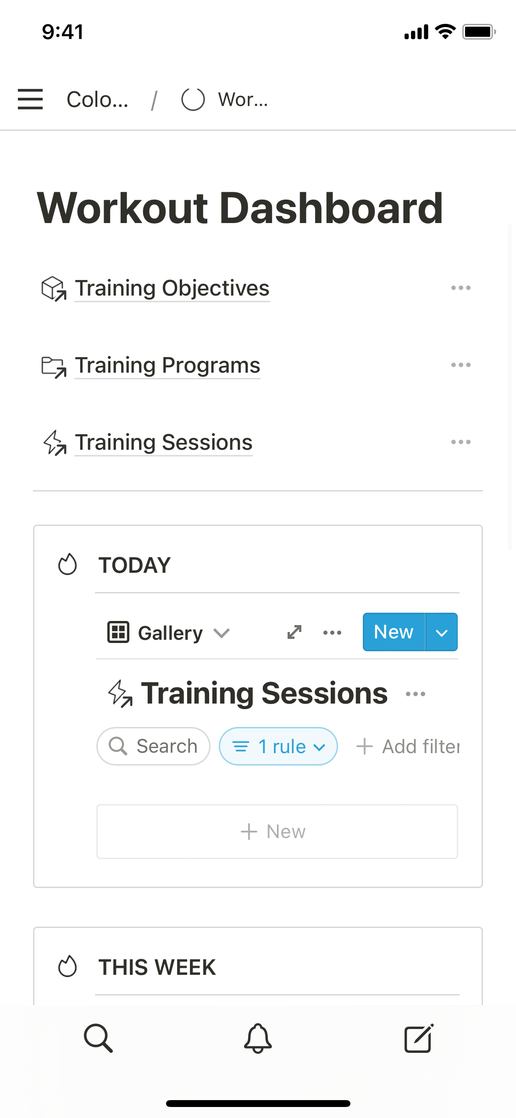The height and width of the screenshot is (1118, 516).
Task: Tap the compose new page icon
Action: coord(419,1038)
